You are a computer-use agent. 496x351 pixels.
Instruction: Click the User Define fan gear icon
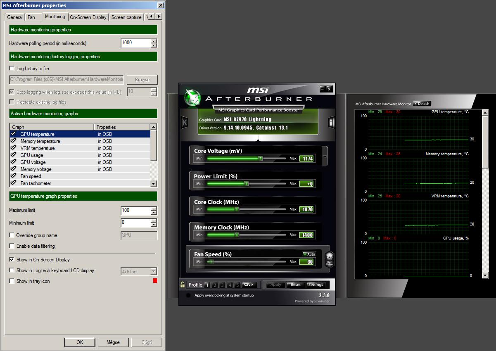329,260
